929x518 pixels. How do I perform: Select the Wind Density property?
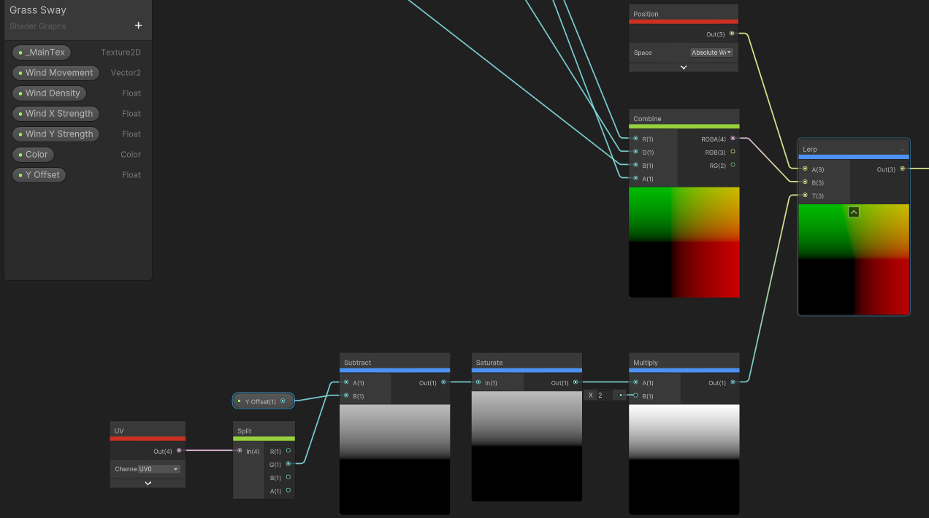[49, 93]
